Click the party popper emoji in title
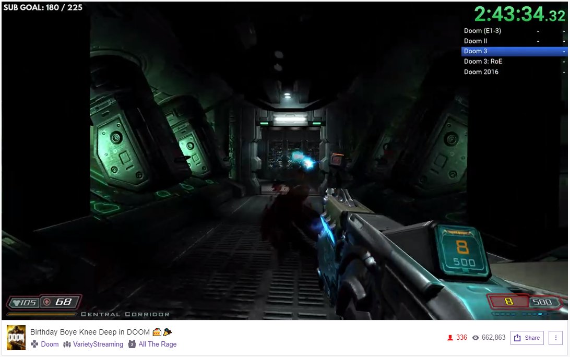Screen dimensions: 570x357 pos(167,331)
